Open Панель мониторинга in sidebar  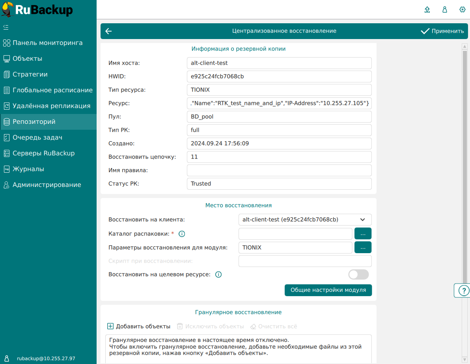click(47, 43)
